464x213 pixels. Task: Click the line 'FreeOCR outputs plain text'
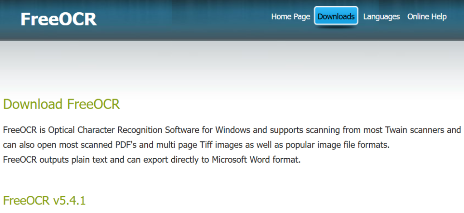tap(152, 160)
